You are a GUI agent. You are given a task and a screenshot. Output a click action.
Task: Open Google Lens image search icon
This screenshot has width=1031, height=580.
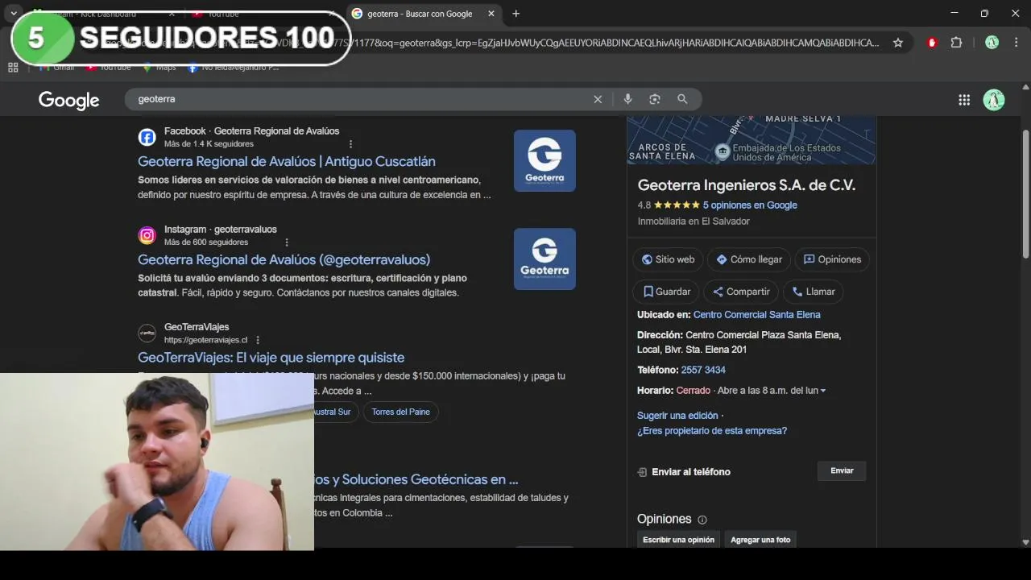[x=655, y=99]
